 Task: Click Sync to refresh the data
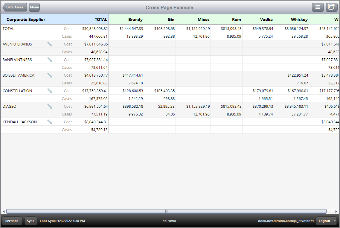[31, 221]
